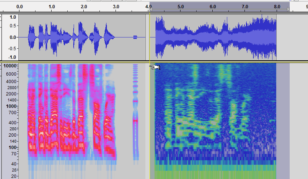Click the -0.5 label on waveform amplitude scale
Screen dimensions: 308x179
point(12,48)
